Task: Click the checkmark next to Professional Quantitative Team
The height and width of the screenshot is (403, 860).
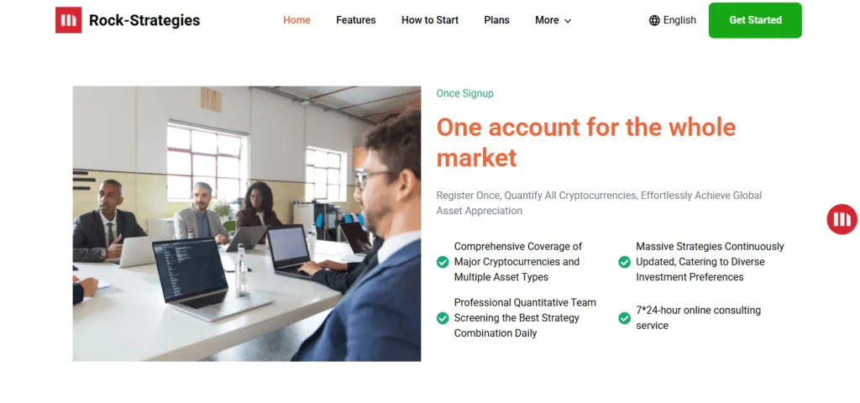Action: point(443,318)
